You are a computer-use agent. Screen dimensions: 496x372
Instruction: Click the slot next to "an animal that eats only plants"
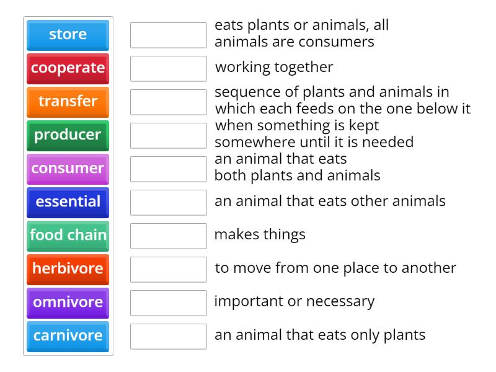click(168, 337)
